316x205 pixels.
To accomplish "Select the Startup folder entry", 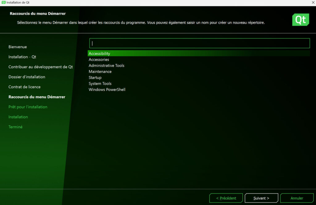I will (x=95, y=78).
